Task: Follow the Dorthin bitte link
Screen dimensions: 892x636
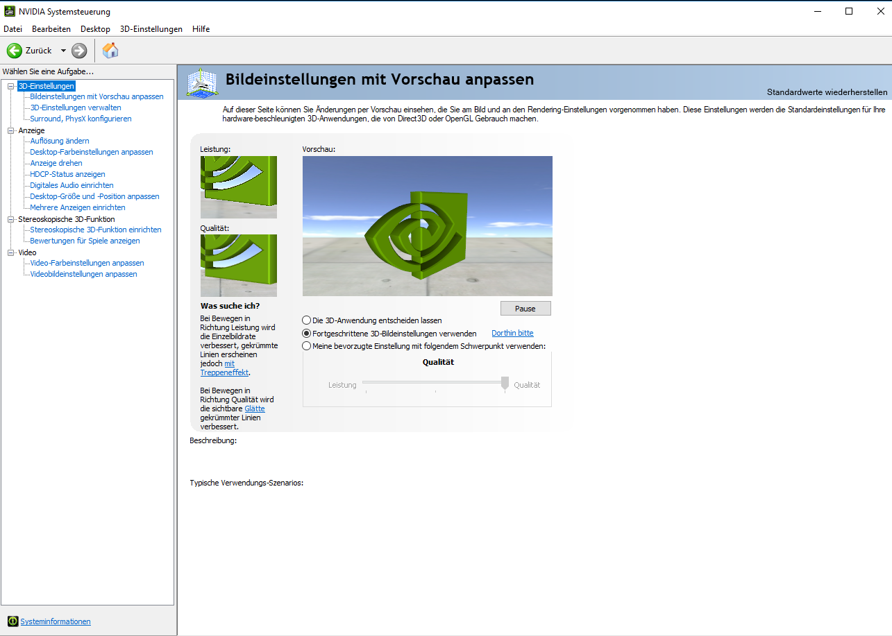Action: point(512,334)
